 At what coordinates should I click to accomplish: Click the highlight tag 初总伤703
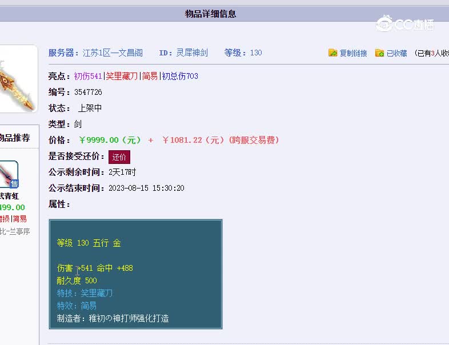180,76
